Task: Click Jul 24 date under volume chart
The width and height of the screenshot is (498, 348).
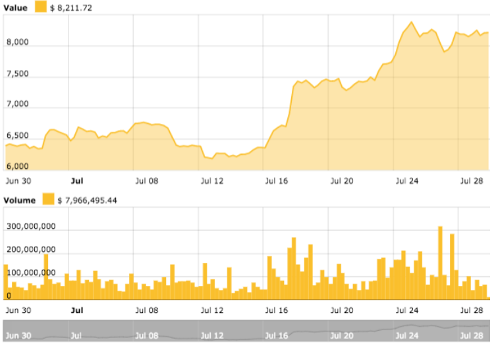Action: click(x=407, y=310)
